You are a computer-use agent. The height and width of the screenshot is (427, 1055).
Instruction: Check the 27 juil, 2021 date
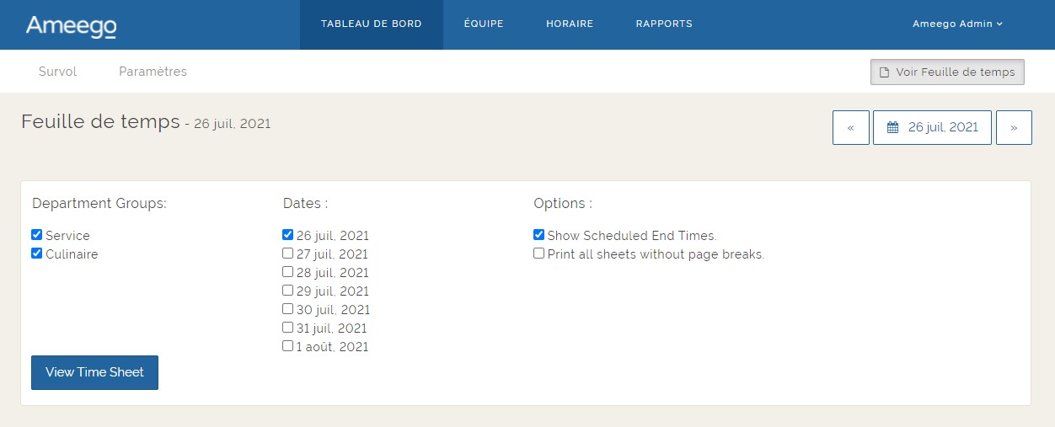click(288, 254)
